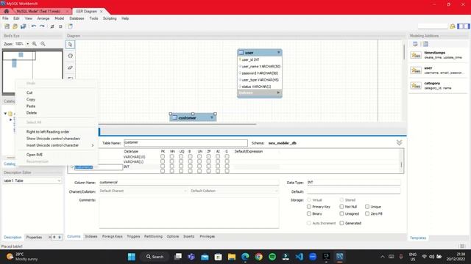Screen dimensions: 471x264
Task: Expand the customer table with its header arrow
Action: 212,117
